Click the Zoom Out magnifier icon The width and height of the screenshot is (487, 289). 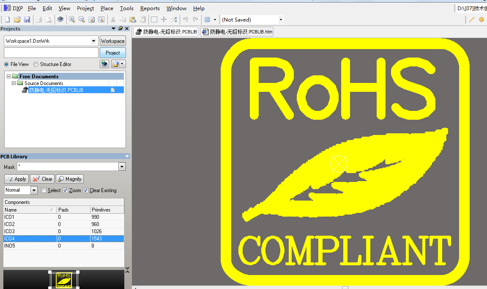click(82, 19)
